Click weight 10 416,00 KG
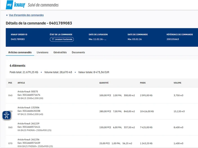The height and width of the screenshot is (148, 198). click(147, 111)
